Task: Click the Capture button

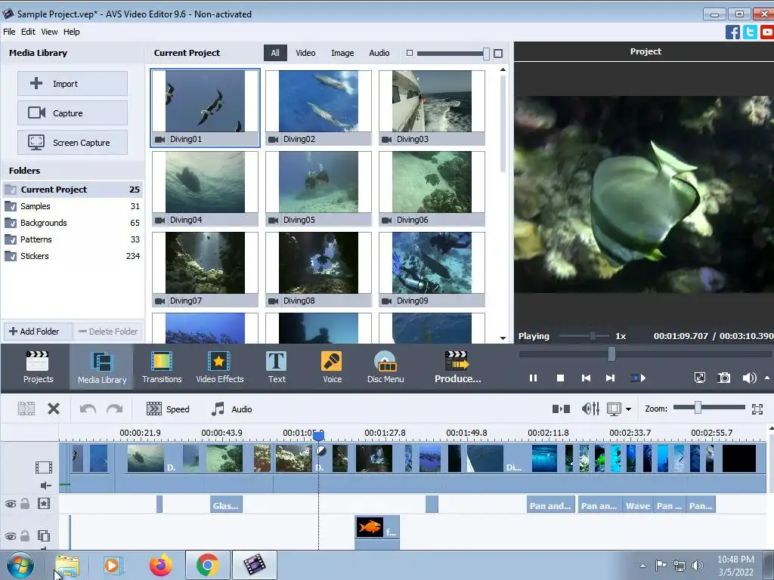Action: coord(73,113)
